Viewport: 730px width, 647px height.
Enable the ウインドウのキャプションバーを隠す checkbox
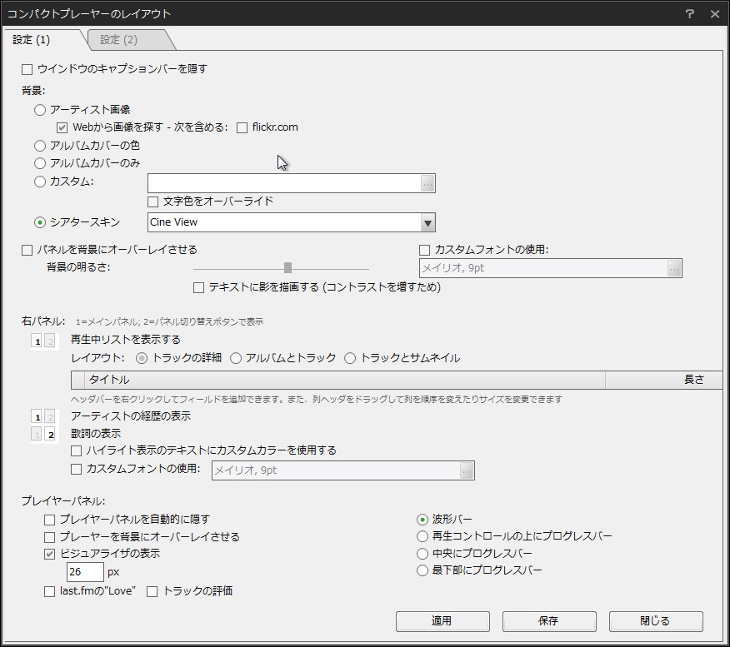coord(26,70)
